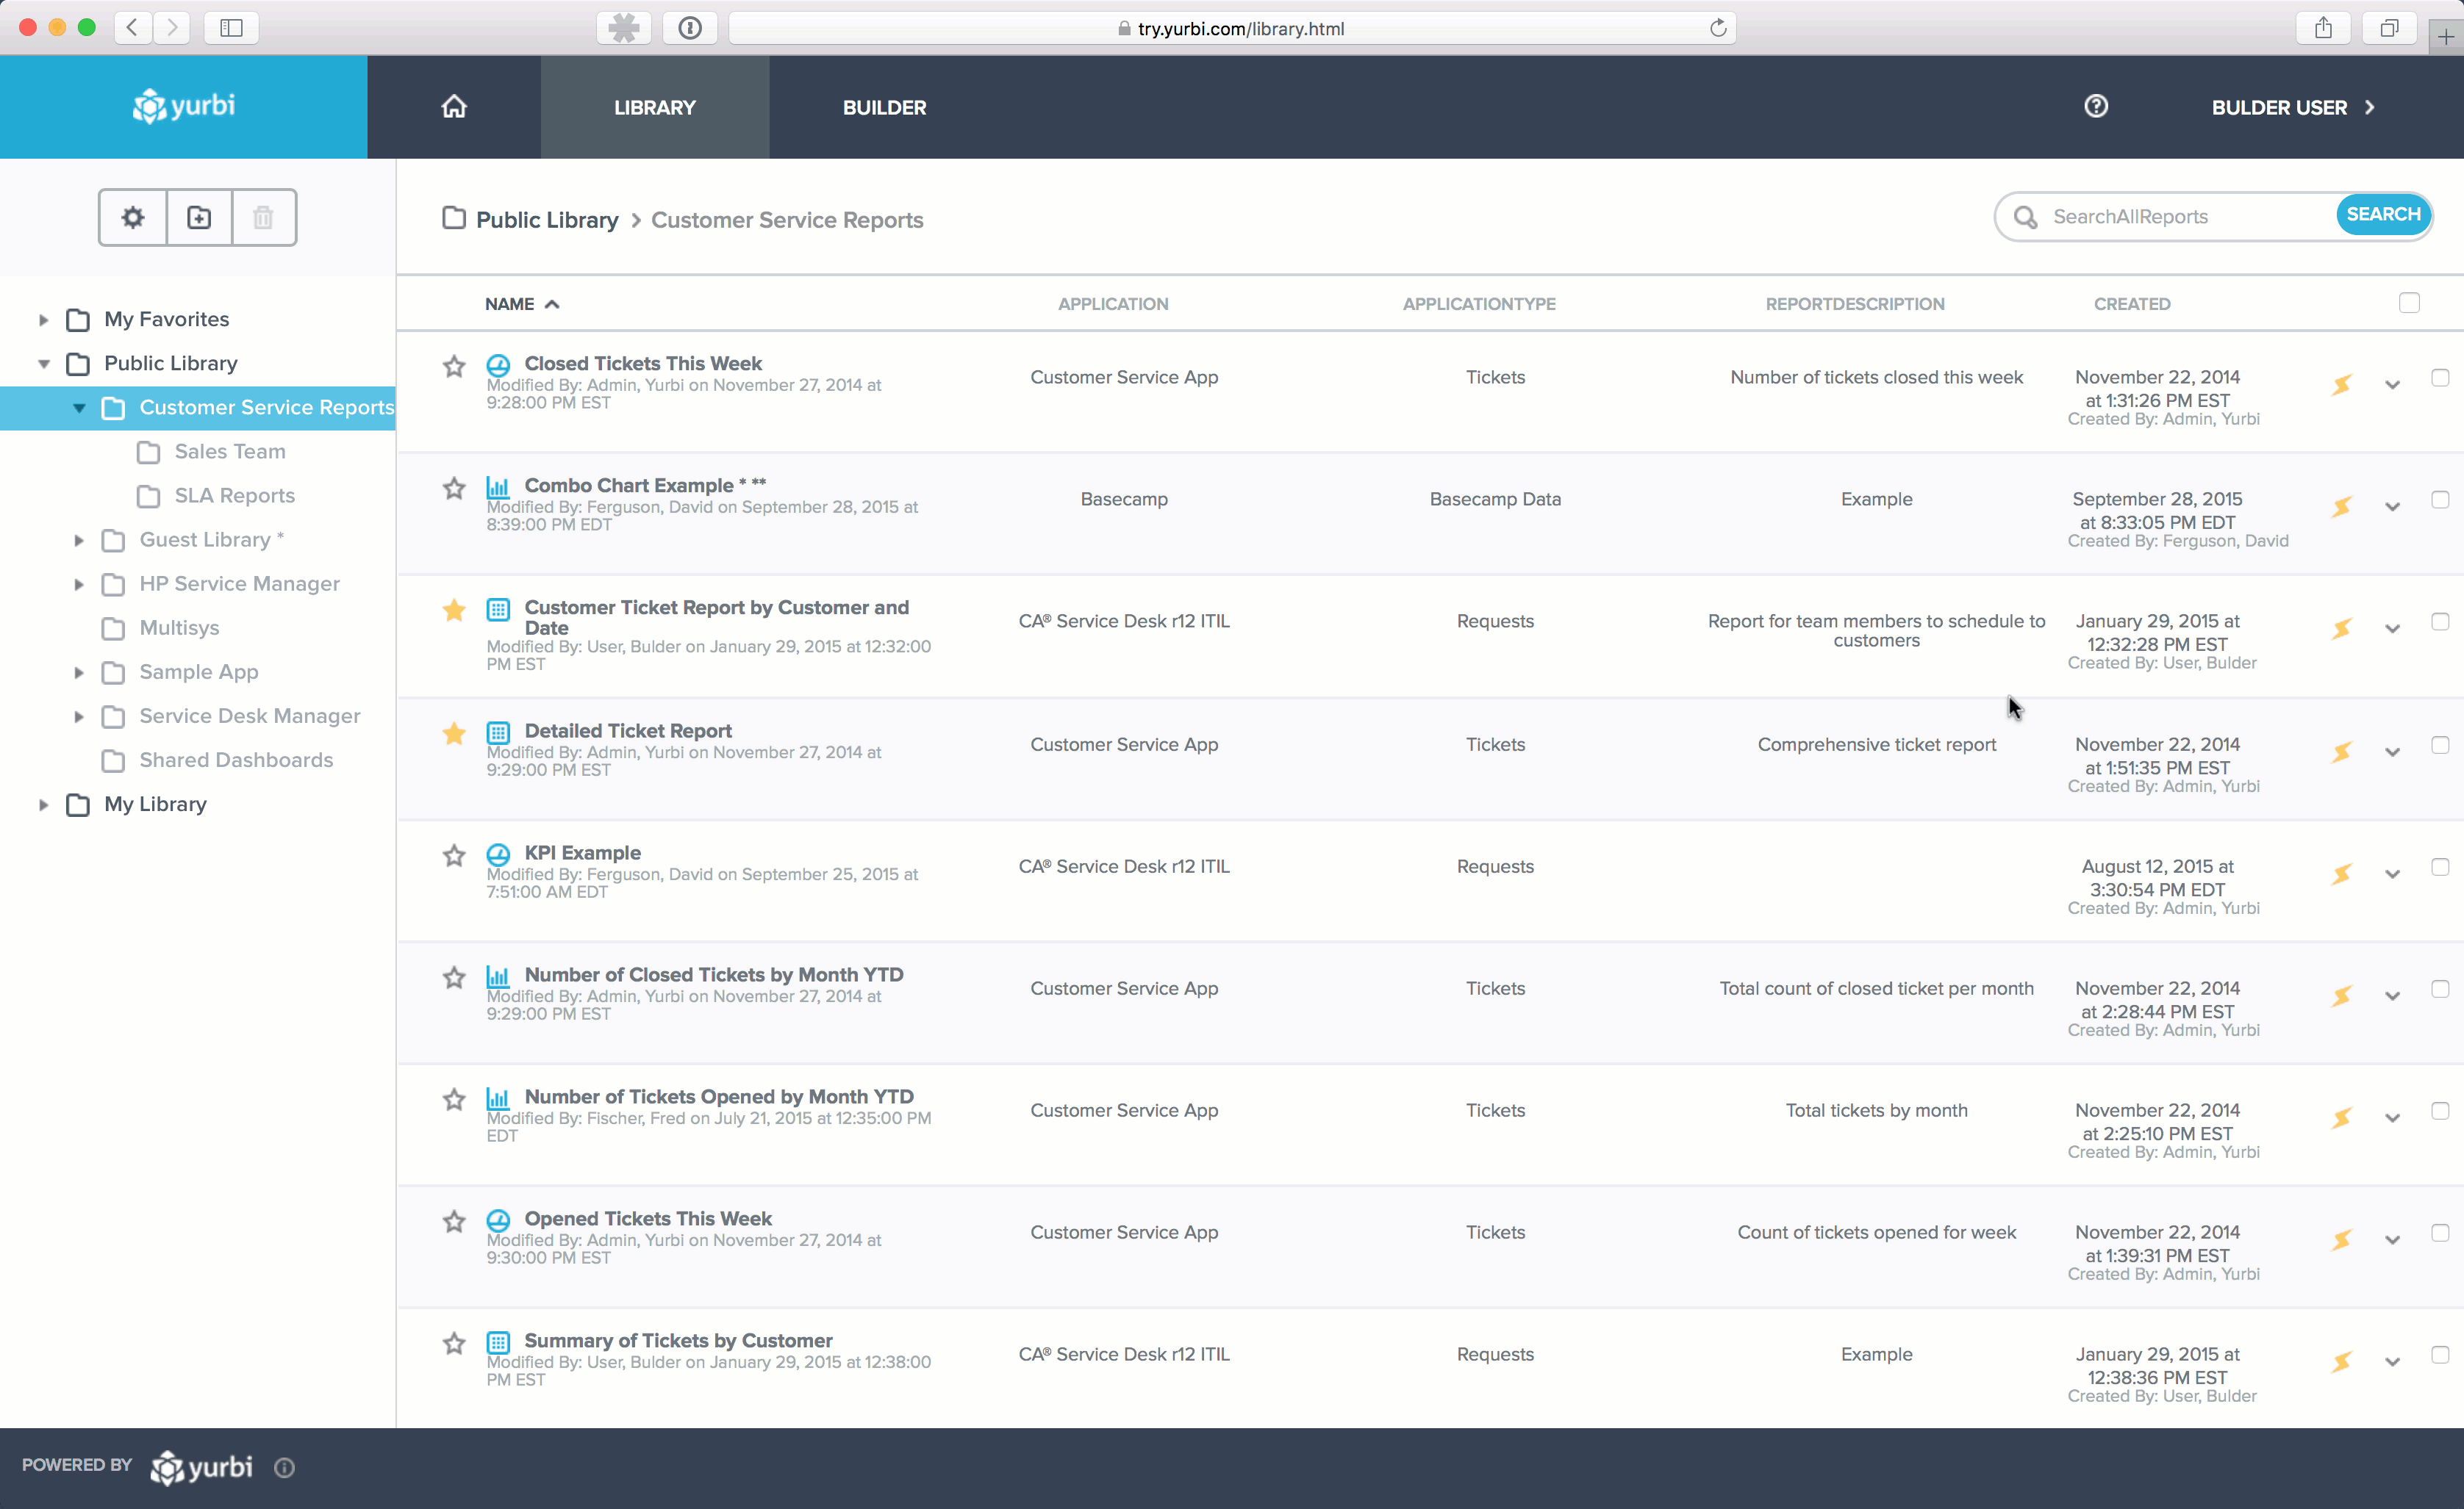Go to home via house icon
2464x1509 pixels.
coord(454,107)
